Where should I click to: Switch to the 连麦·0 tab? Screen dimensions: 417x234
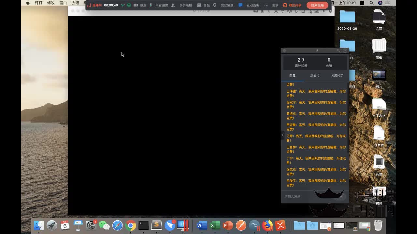coord(315,75)
